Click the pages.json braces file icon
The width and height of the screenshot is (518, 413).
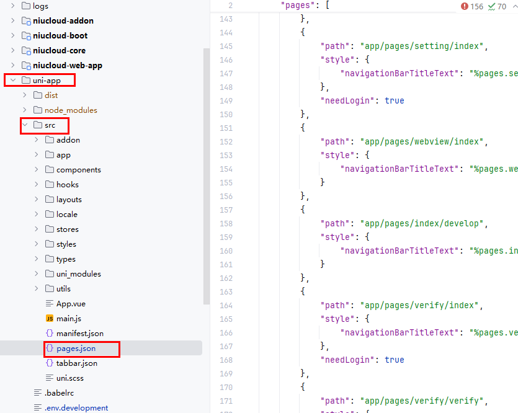pos(50,349)
